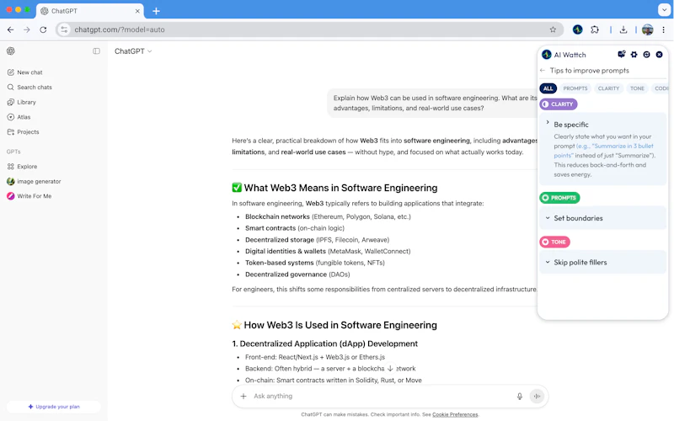Select the ALL filter chip
This screenshot has height=421, width=674.
tap(548, 88)
